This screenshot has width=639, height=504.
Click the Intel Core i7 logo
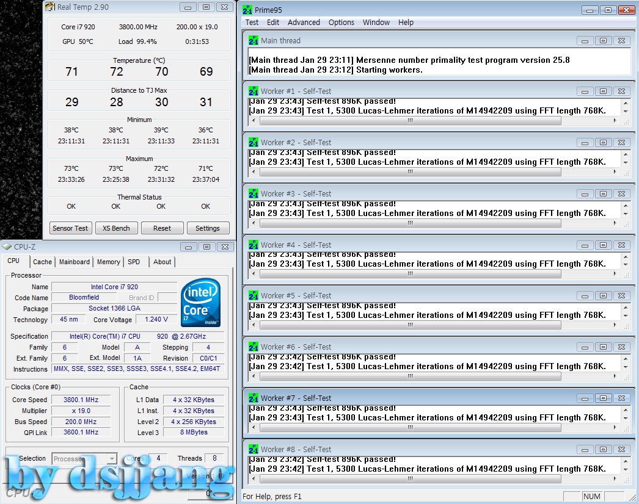[x=201, y=302]
